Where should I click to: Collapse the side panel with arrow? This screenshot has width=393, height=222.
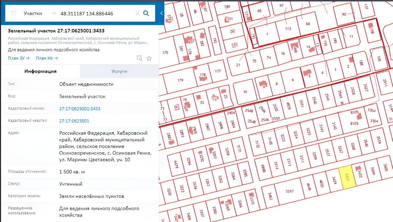click(161, 13)
